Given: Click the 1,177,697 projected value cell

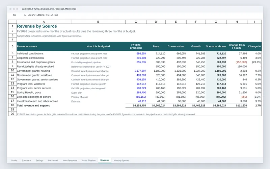Looking at the screenshot, I should click(136, 71).
